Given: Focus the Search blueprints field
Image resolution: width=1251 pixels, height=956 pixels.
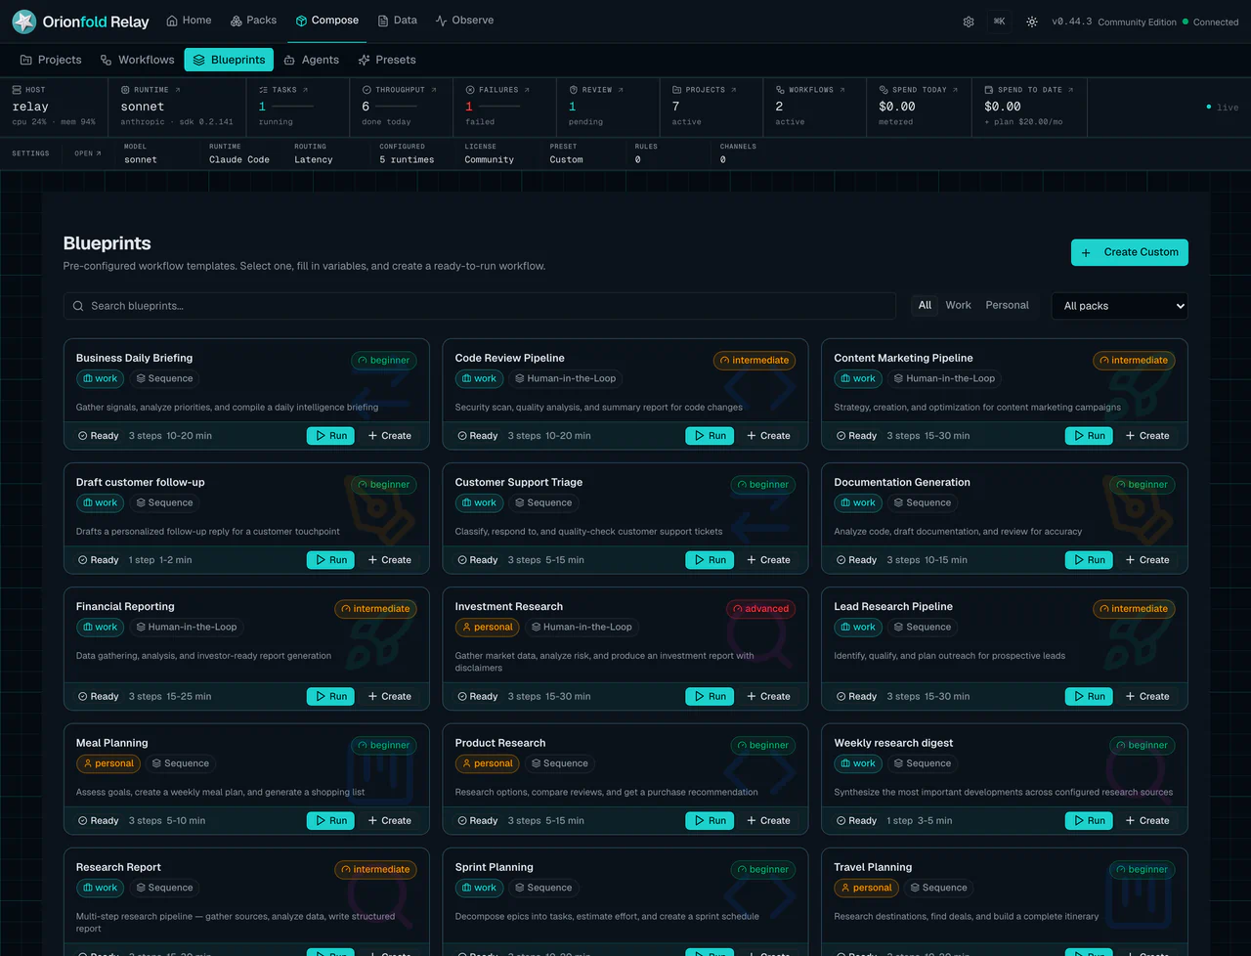Looking at the screenshot, I should (480, 306).
